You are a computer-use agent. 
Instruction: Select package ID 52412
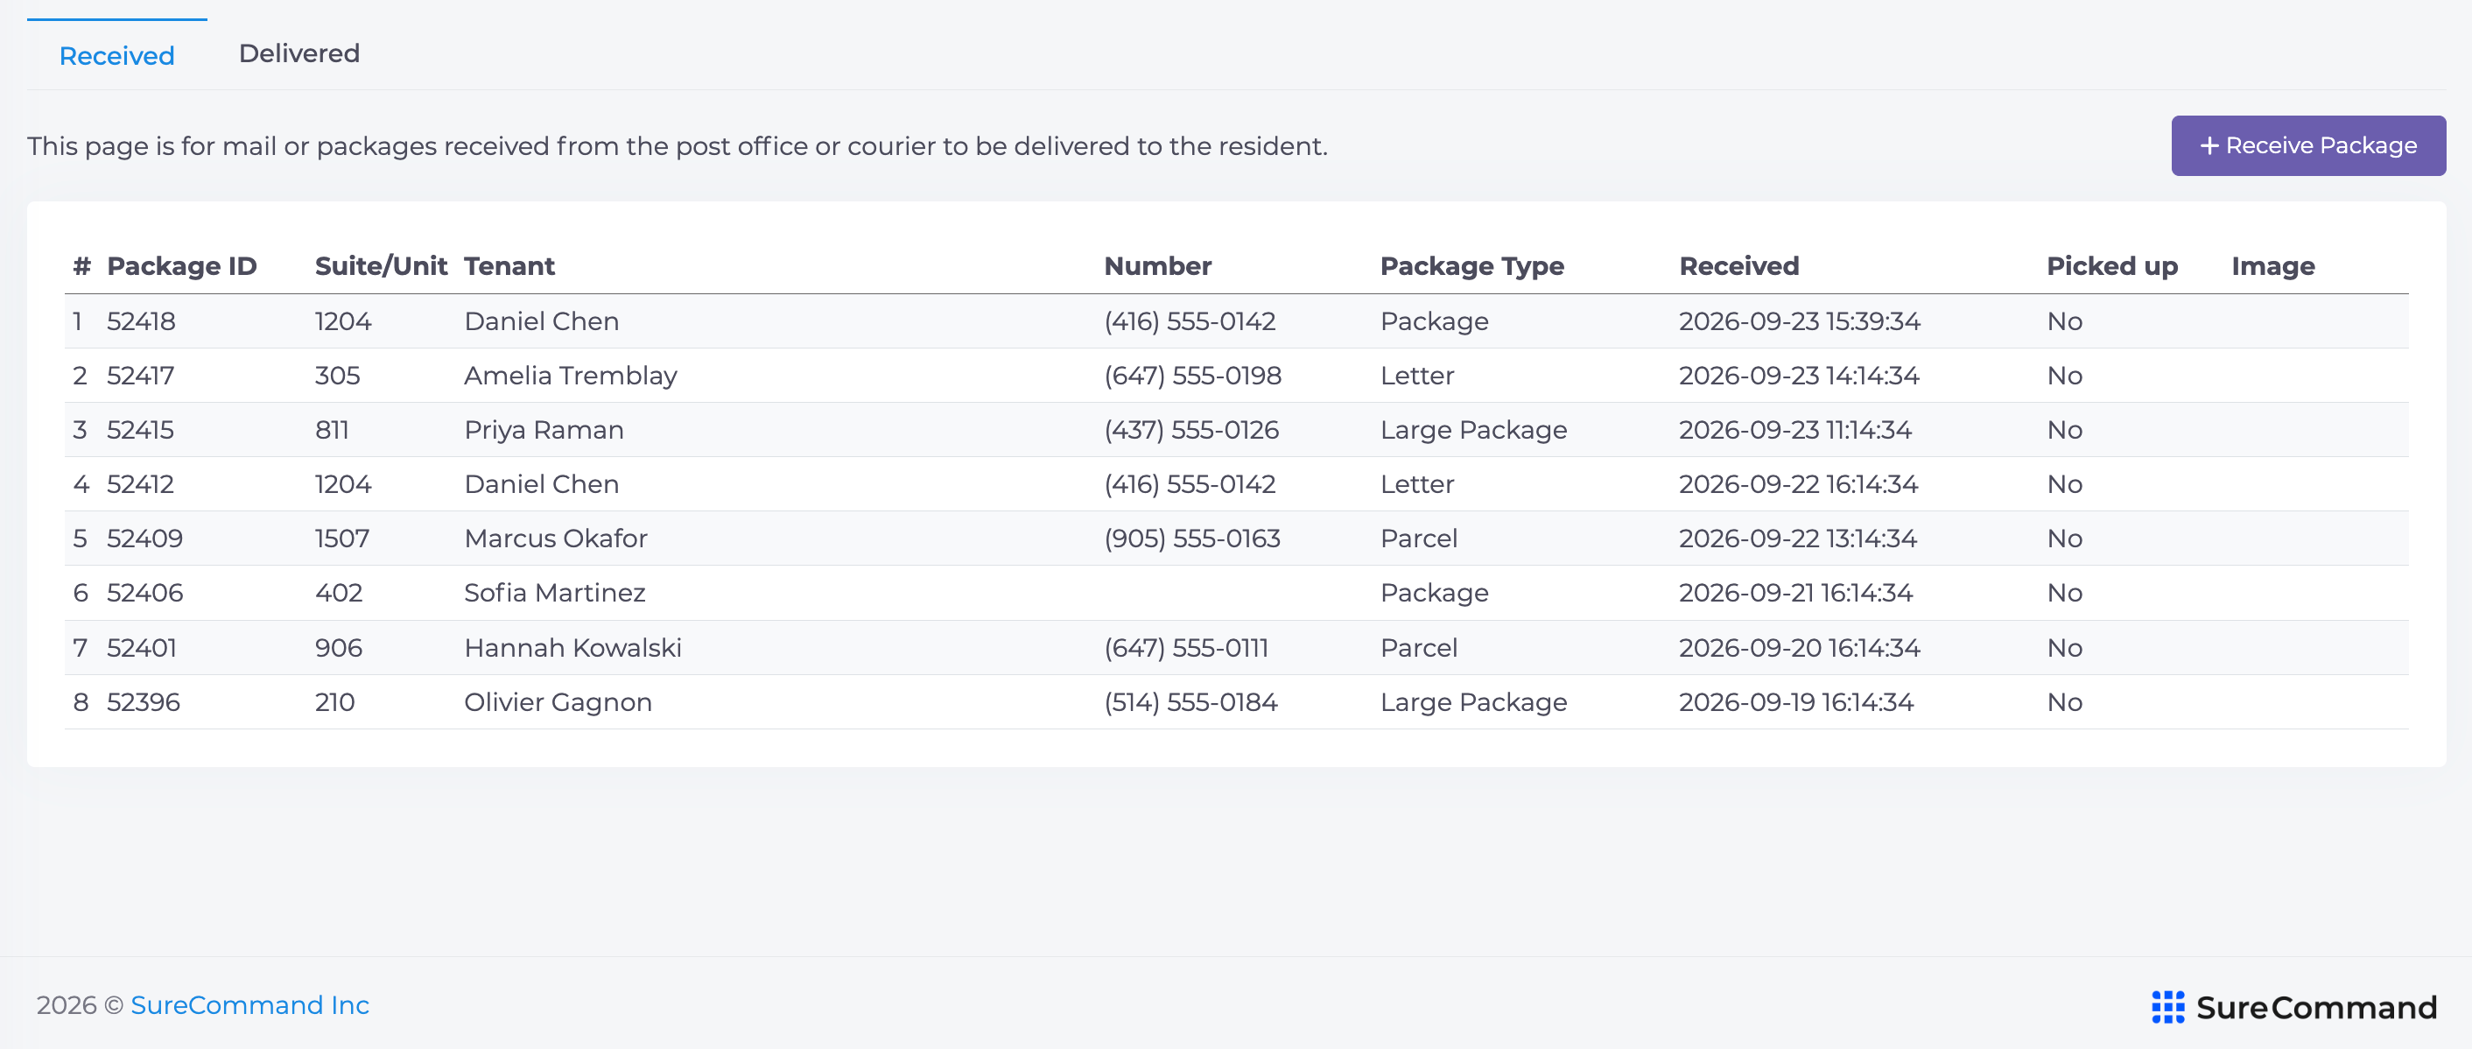[140, 483]
